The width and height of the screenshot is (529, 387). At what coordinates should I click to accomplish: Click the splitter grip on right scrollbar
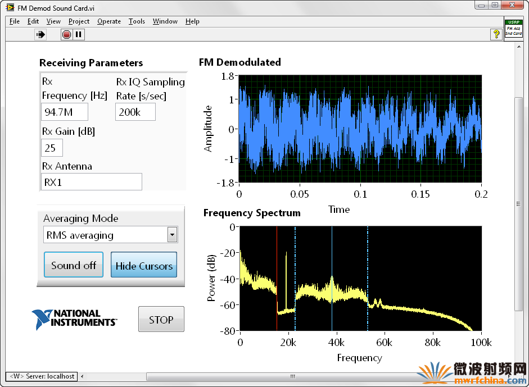[x=518, y=204]
